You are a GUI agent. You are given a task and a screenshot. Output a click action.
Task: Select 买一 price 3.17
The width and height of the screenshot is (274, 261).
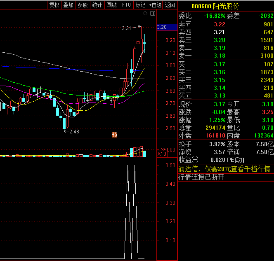pyautogui.click(x=220, y=64)
